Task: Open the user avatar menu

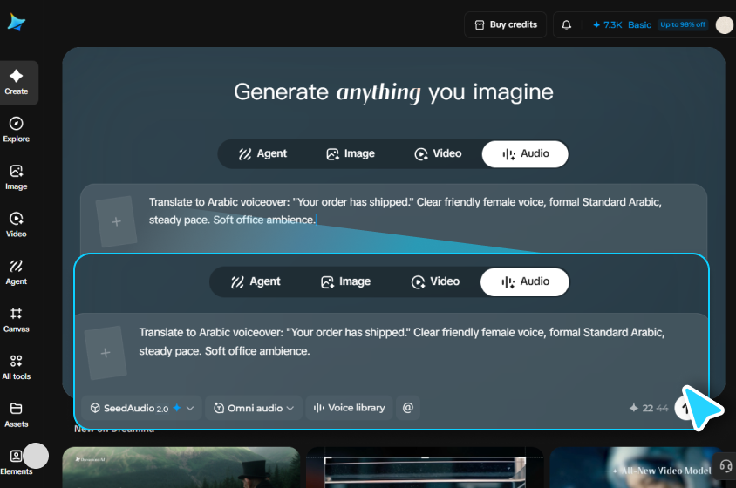Action: [x=725, y=25]
